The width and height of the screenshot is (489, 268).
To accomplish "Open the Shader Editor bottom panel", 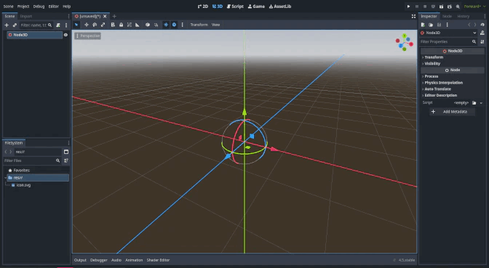I will point(158,260).
